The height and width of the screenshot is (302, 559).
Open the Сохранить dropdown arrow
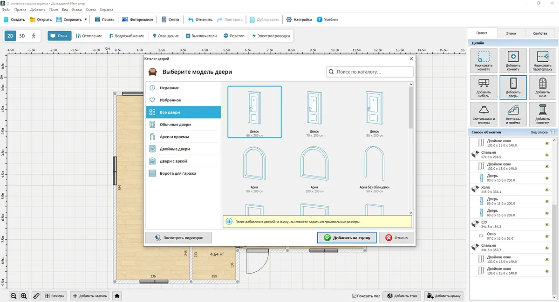coord(86,20)
